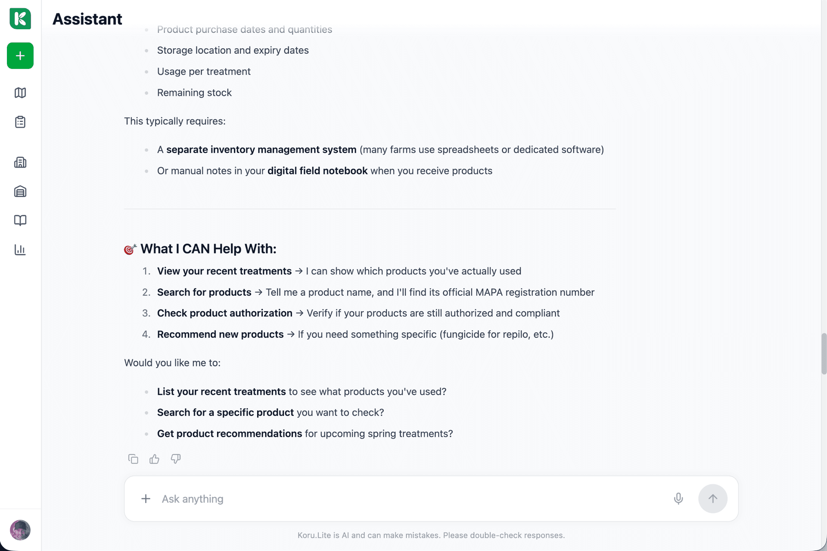Open the warehouse icon in sidebar
Image resolution: width=827 pixels, height=551 pixels.
20,191
